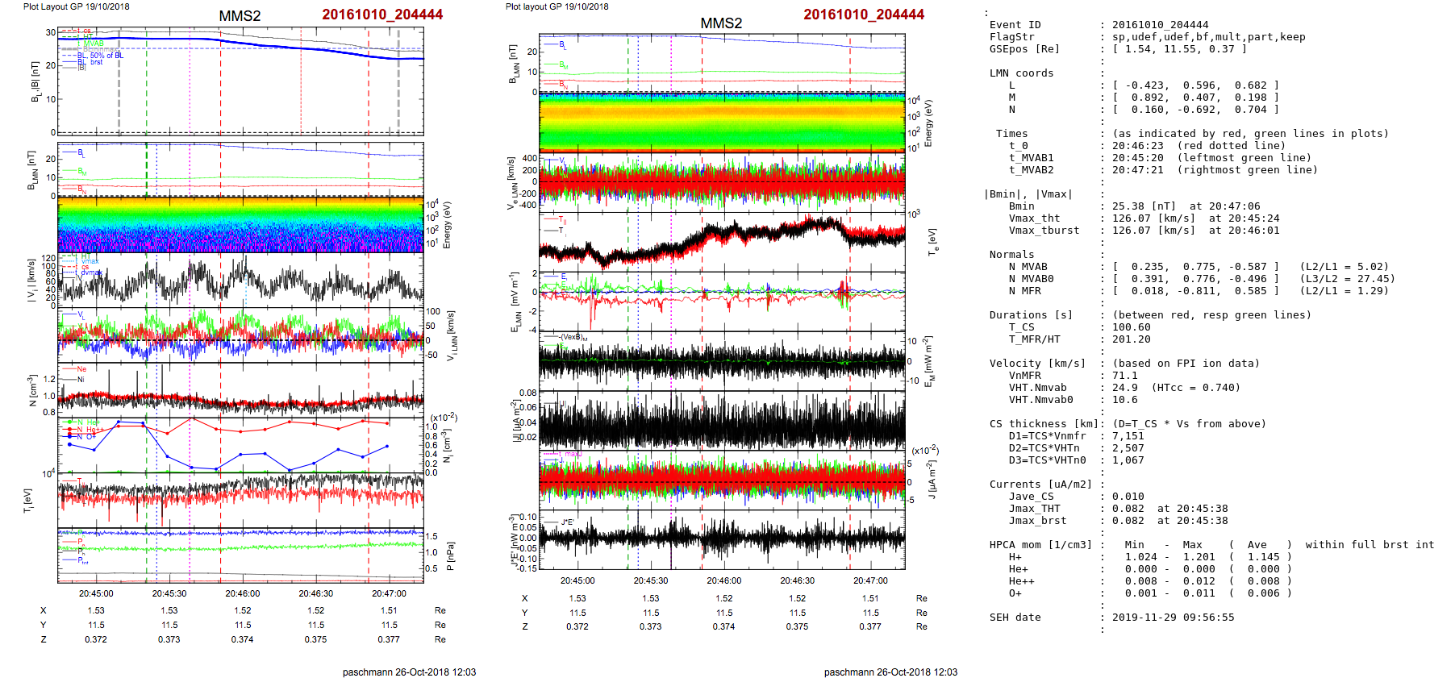
Task: Click 'Plot Layout GP 19/10/2018' header at top left
Action: tap(76, 6)
